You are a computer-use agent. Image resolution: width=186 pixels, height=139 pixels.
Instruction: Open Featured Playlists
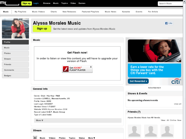click(x=90, y=12)
